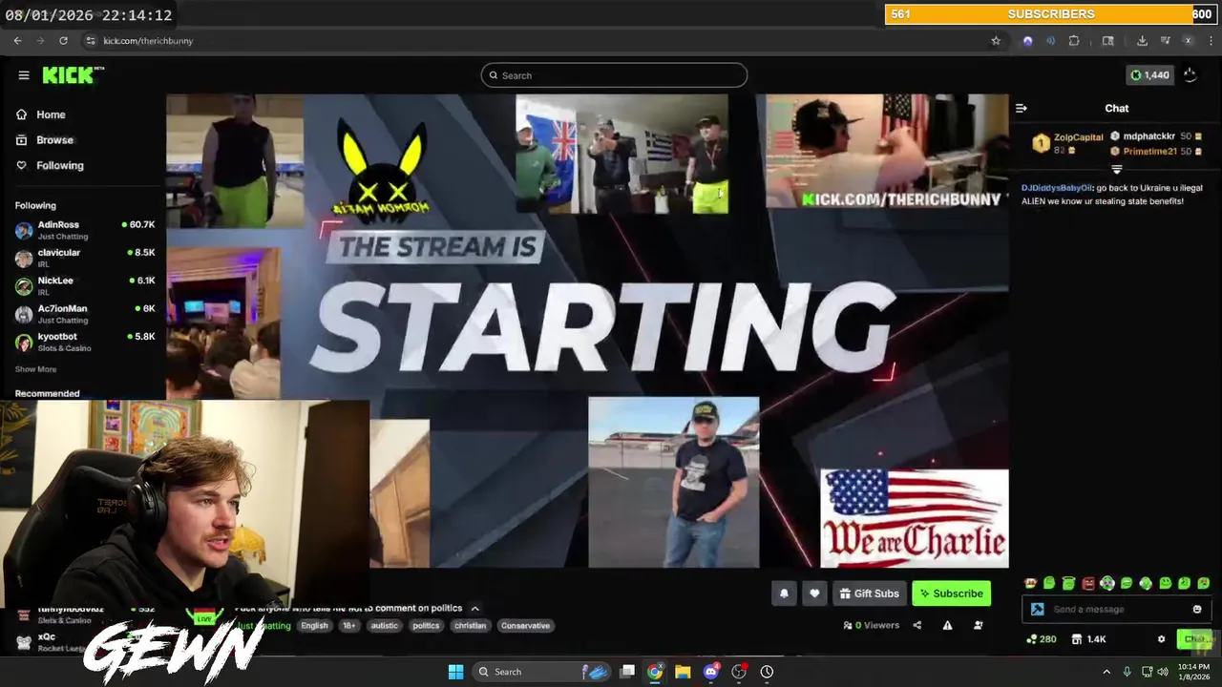Click the user icon next to report
Image resolution: width=1222 pixels, height=687 pixels.
[x=978, y=626]
